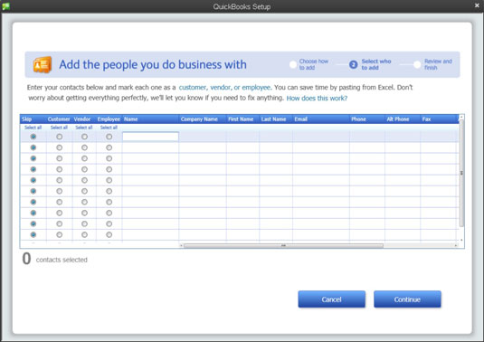This screenshot has height=342, width=484.
Task: Open the 'or employee' help link
Action: click(252, 88)
